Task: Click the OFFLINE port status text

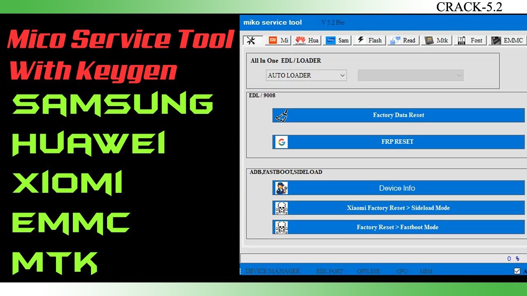Action: 368,271
